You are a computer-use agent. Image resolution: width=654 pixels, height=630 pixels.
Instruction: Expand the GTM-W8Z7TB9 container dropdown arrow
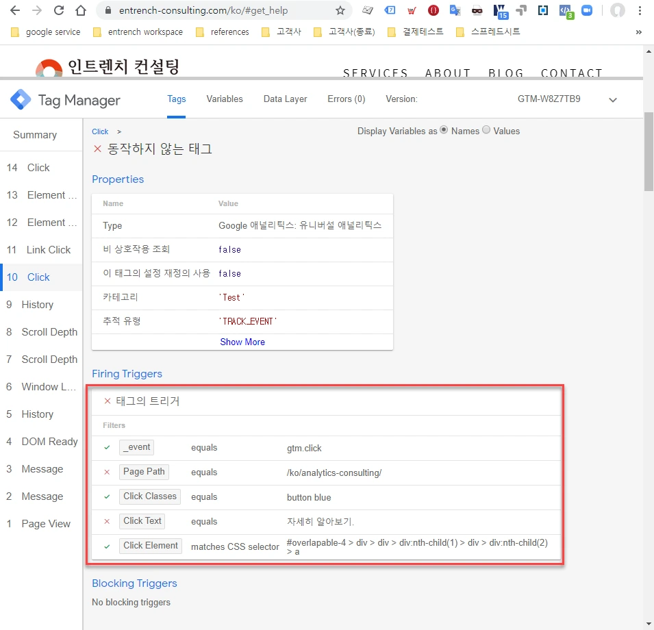pyautogui.click(x=613, y=100)
